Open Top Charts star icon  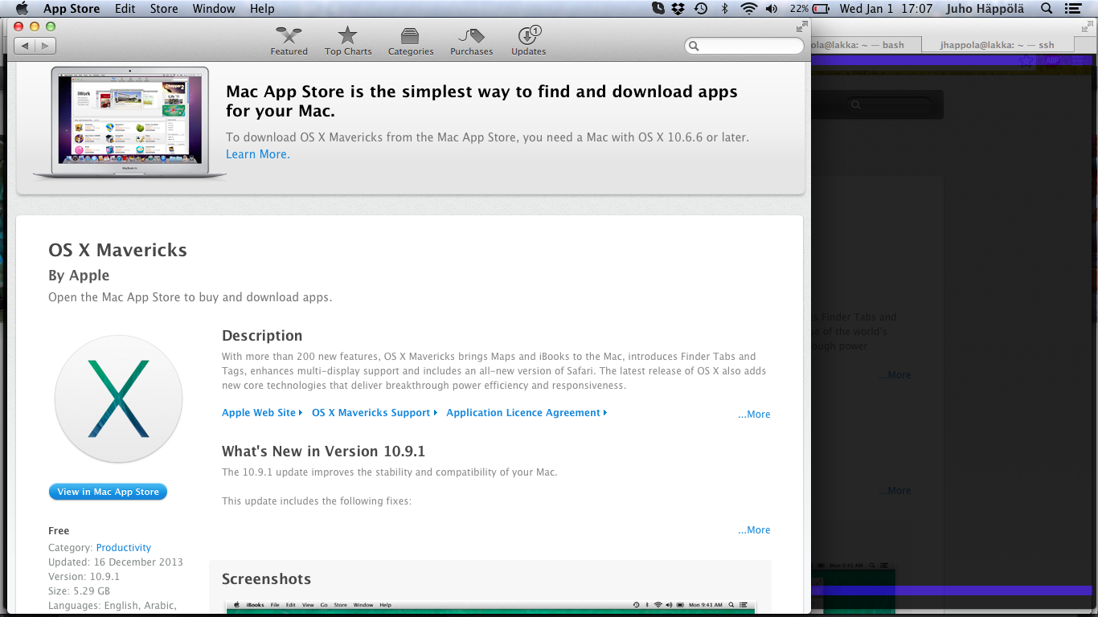pos(347,37)
